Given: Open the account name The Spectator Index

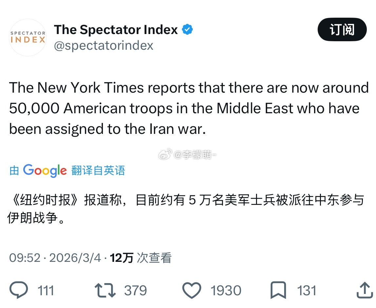Looking at the screenshot, I should coord(115,29).
